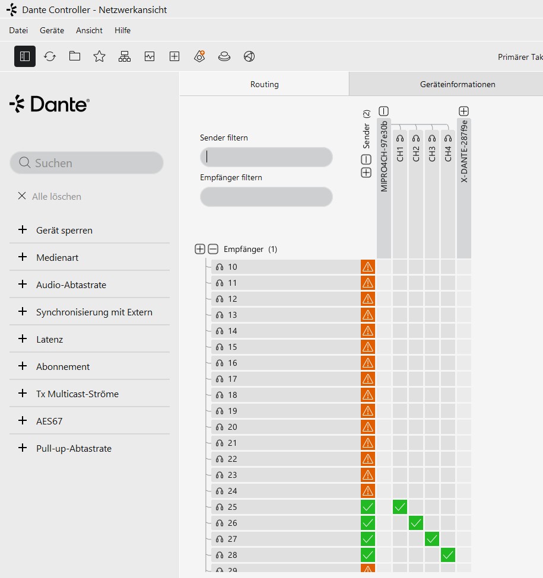Click the warning icon in row 24
The width and height of the screenshot is (543, 578).
tap(368, 491)
